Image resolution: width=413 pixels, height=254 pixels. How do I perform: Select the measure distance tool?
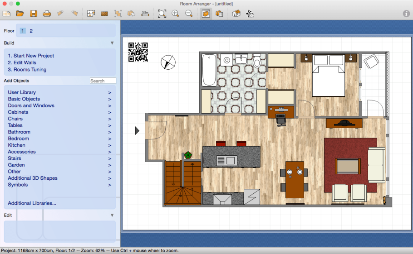click(145, 14)
